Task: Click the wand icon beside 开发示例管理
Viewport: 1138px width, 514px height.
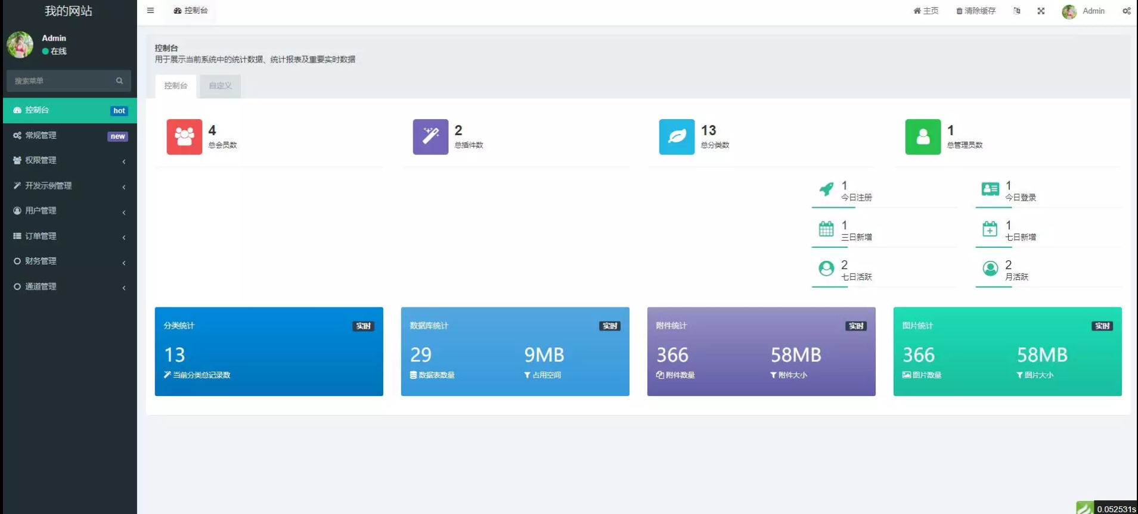Action: coord(17,186)
